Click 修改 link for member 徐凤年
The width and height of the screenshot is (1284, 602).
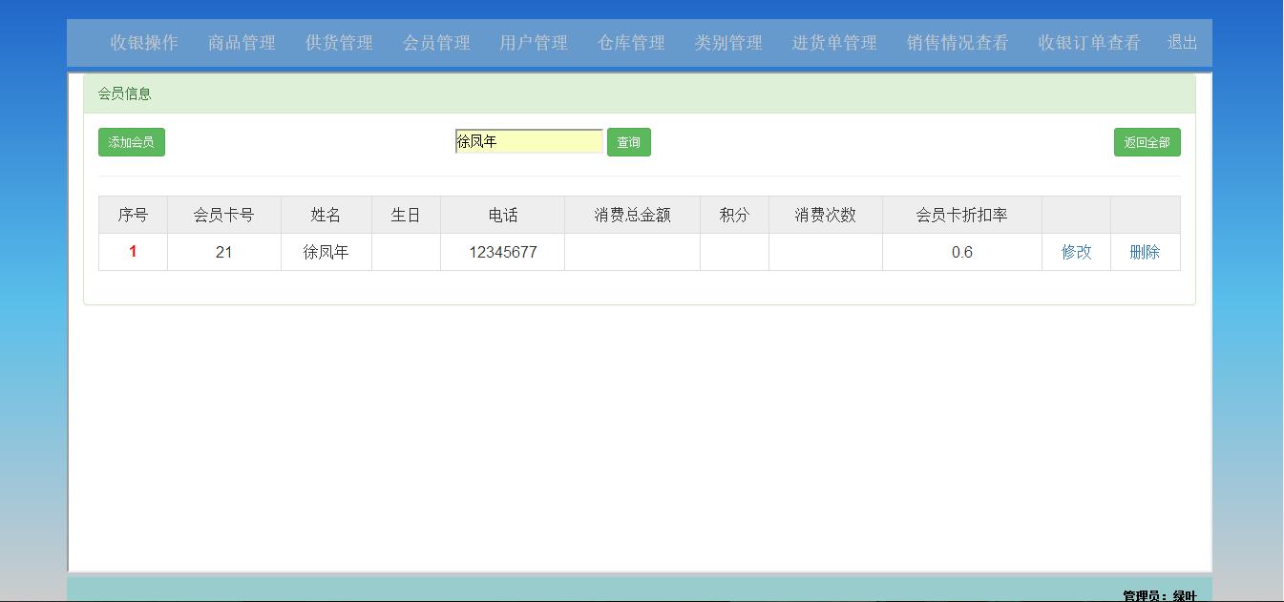coord(1077,252)
